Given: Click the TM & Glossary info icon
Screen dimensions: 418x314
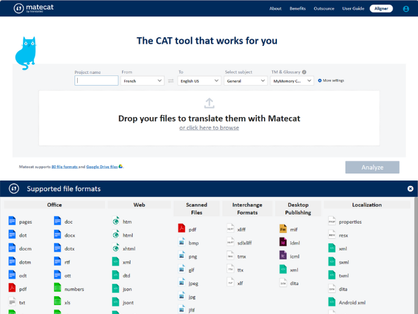Looking at the screenshot, I should 304,72.
